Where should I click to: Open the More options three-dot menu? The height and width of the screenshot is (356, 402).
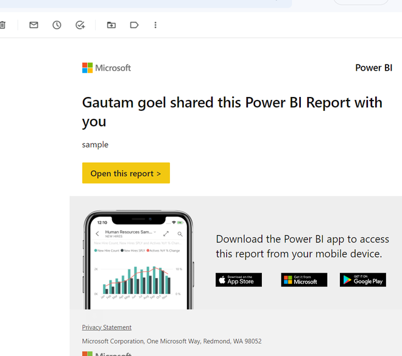[155, 25]
